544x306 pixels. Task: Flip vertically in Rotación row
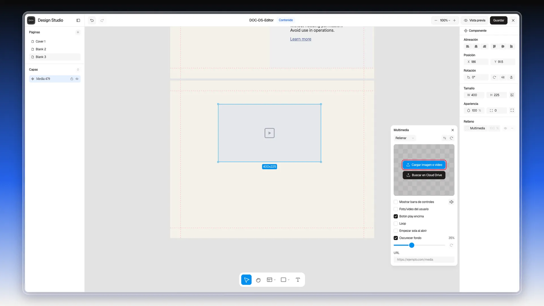[511, 77]
